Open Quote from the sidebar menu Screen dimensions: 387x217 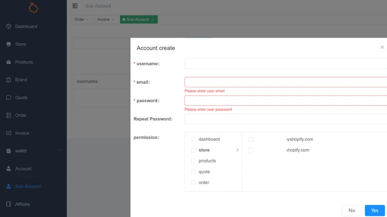click(21, 98)
